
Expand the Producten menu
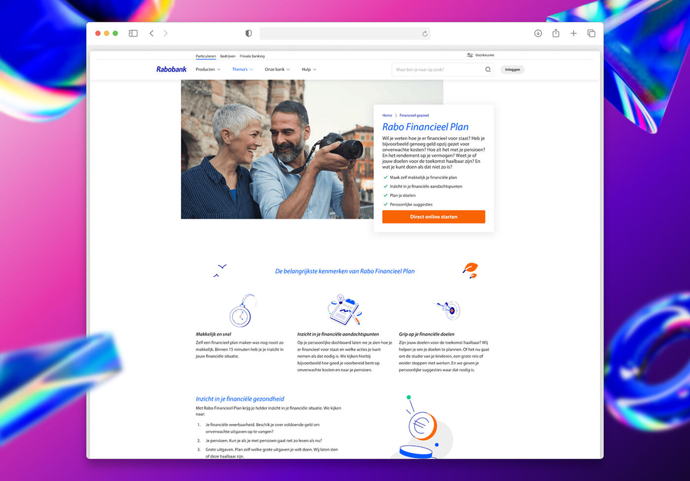pos(208,69)
